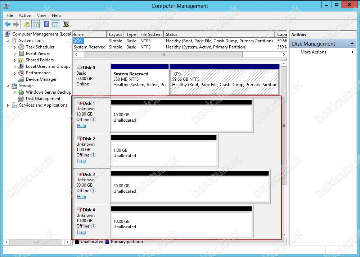Open the Action menu
The width and height of the screenshot is (360, 257).
click(x=25, y=15)
